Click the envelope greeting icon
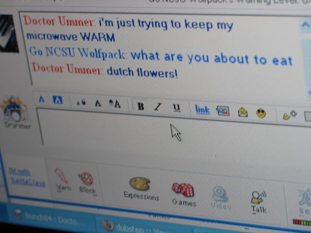Screen dimensions: 311x233 [x=242, y=112]
